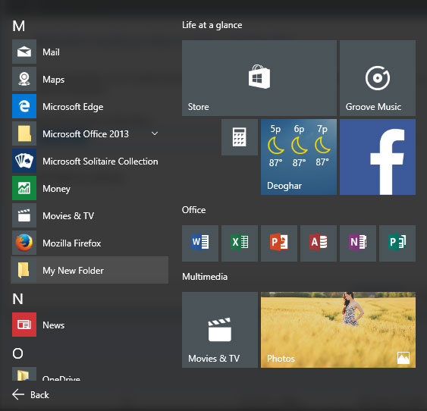Select the My New Folder text label
The image size is (427, 411).
tap(73, 271)
